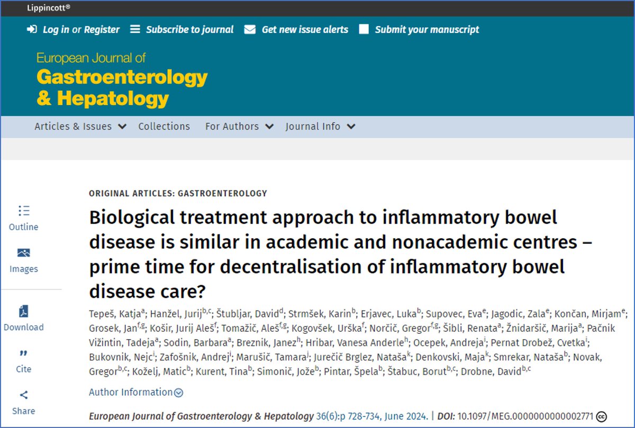Click Get new issue alerts link
Screen dimensions: 635x428
305,30
